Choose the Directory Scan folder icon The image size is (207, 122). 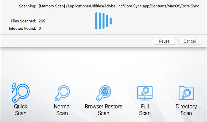[186, 93]
